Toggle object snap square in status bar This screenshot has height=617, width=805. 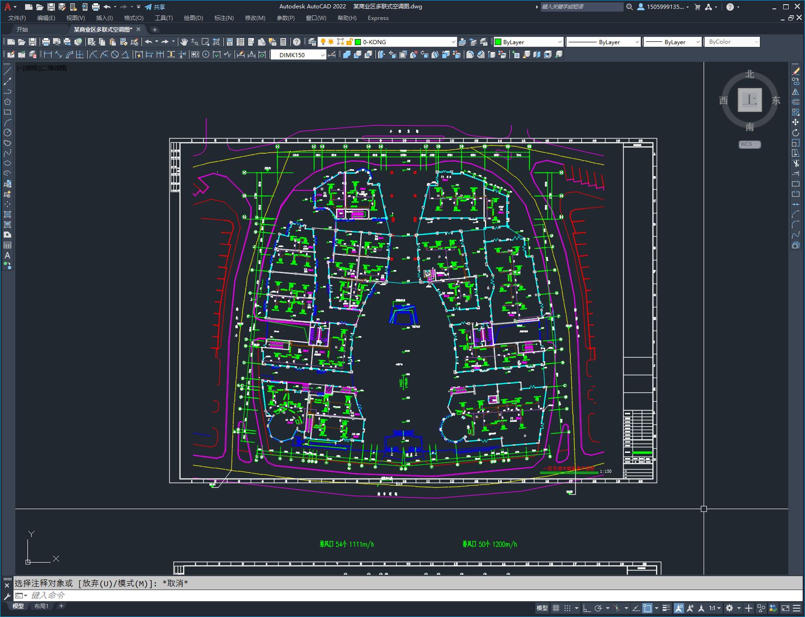pyautogui.click(x=647, y=608)
